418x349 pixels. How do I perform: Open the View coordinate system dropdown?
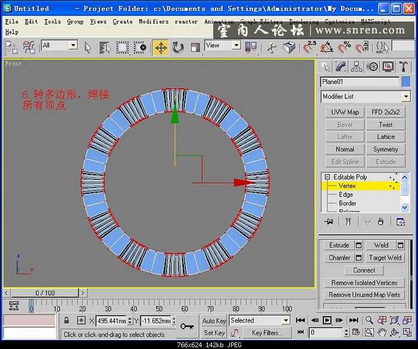(x=236, y=45)
